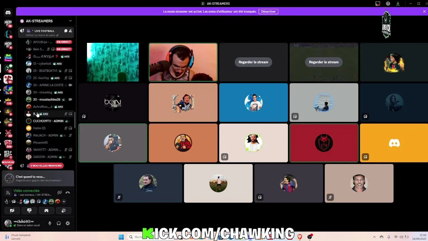Open the Vidéo connectée connection info

(x=26, y=191)
